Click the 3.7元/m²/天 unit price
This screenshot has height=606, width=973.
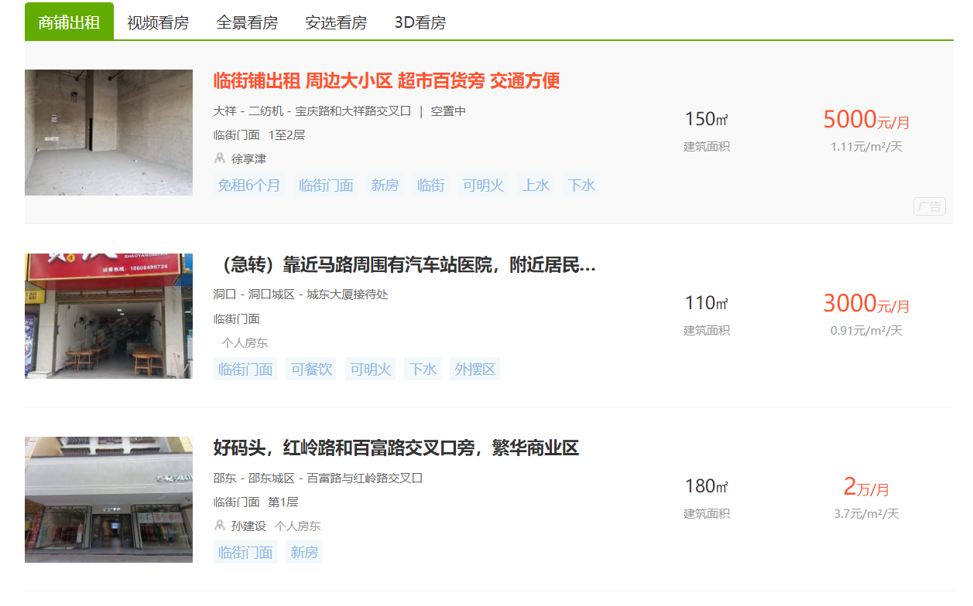click(866, 513)
